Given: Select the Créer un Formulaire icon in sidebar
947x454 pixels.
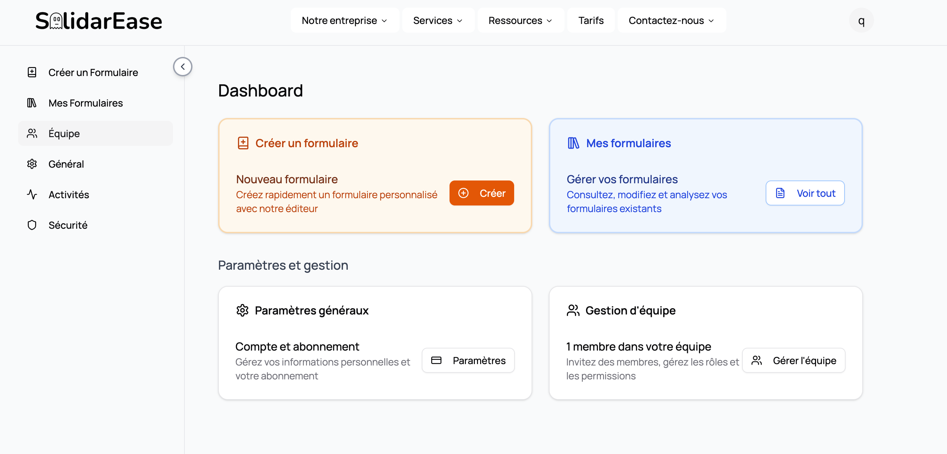Looking at the screenshot, I should pyautogui.click(x=32, y=72).
